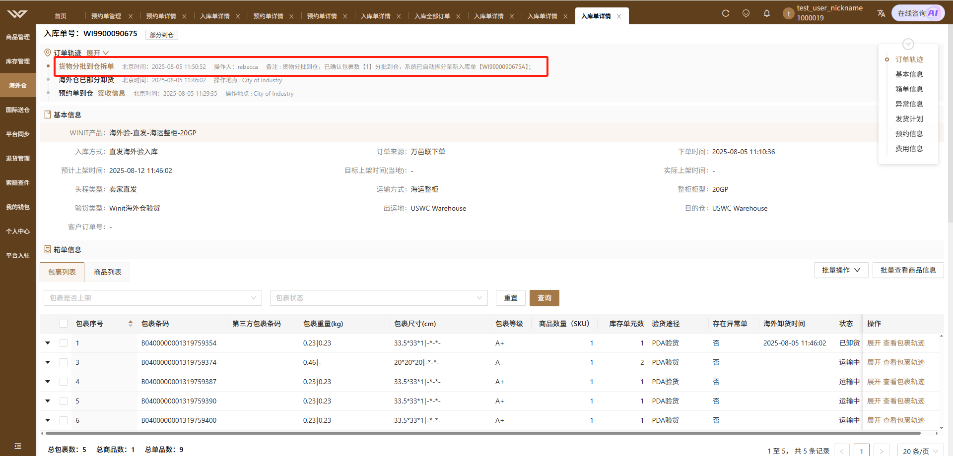The height and width of the screenshot is (456, 953).
Task: Open 平台同步 in the sidebar
Action: (18, 134)
